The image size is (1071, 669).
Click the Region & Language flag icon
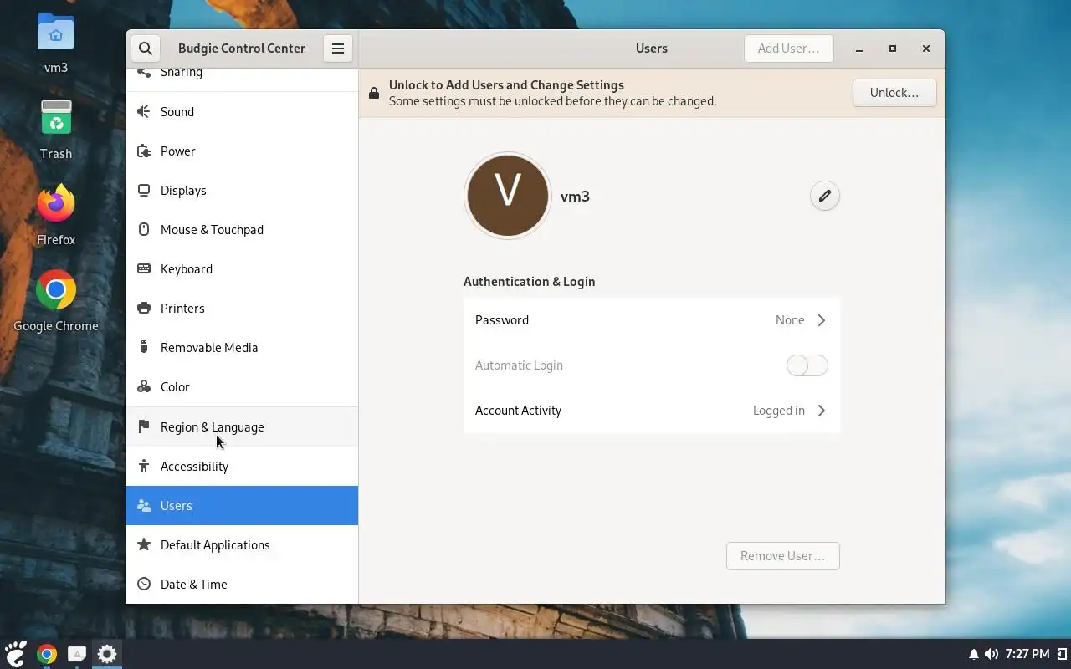(144, 426)
